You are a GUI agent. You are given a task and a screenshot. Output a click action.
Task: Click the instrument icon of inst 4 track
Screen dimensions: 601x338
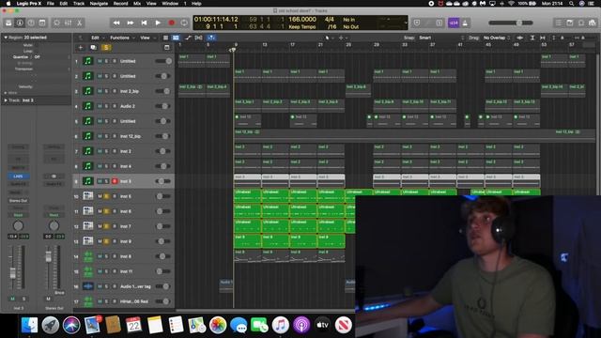[87, 166]
